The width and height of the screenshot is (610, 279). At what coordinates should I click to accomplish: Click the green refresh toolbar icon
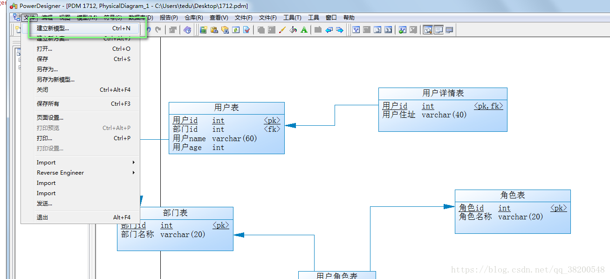pyautogui.click(x=236, y=30)
